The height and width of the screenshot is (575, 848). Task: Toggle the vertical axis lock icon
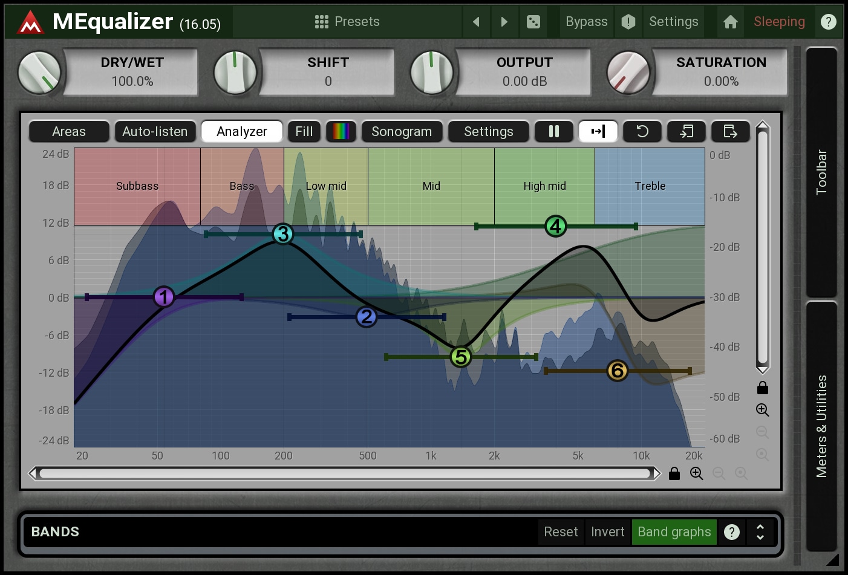click(x=763, y=388)
